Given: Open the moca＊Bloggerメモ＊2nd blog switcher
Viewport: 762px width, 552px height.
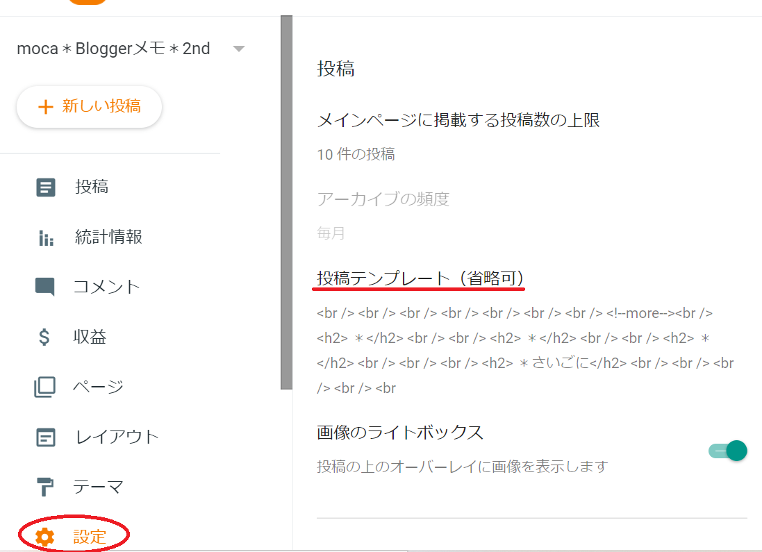Looking at the screenshot, I should click(113, 49).
